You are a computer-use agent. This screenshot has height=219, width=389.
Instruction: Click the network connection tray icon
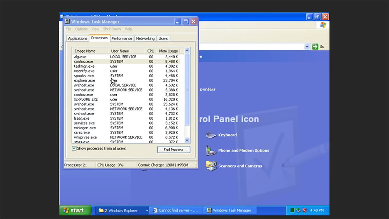coord(298,210)
